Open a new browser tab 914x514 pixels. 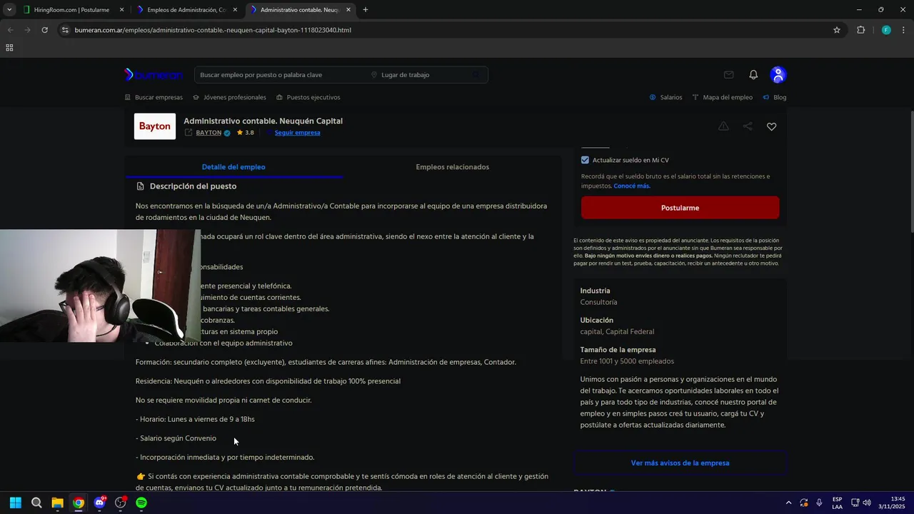(x=366, y=10)
